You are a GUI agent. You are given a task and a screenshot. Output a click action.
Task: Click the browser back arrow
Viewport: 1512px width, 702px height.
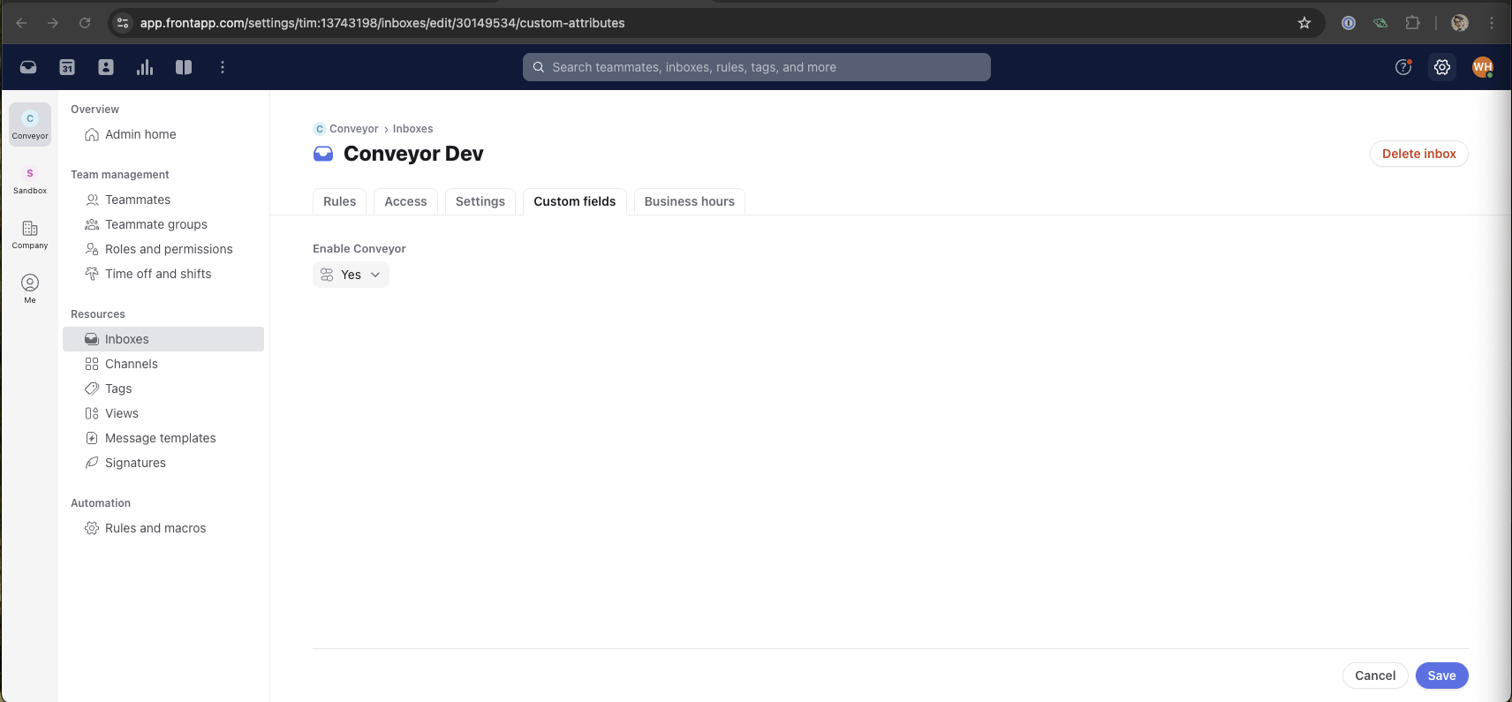[x=21, y=23]
